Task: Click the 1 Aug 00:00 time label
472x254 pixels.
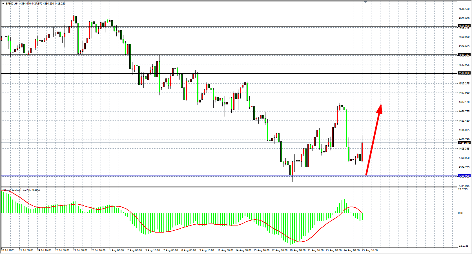Action: point(116,250)
